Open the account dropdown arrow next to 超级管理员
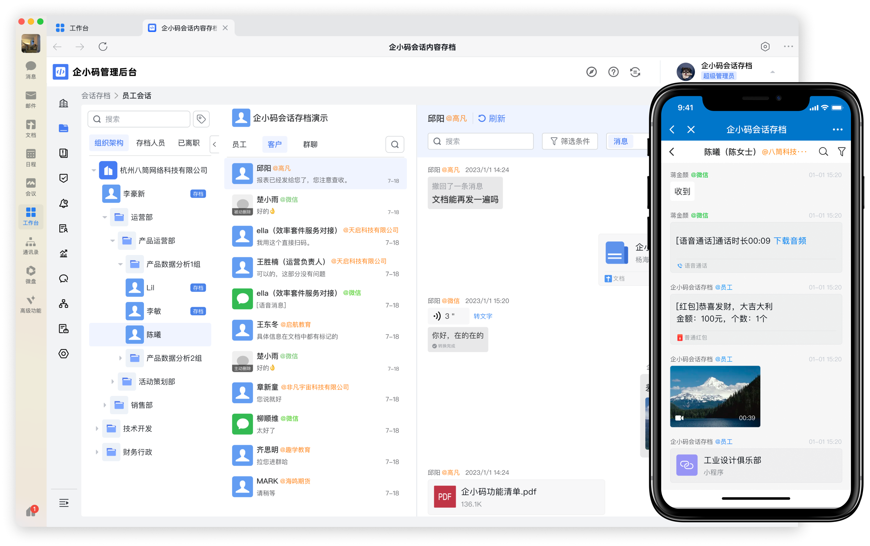Viewport: 870px width, 546px height. tap(772, 72)
